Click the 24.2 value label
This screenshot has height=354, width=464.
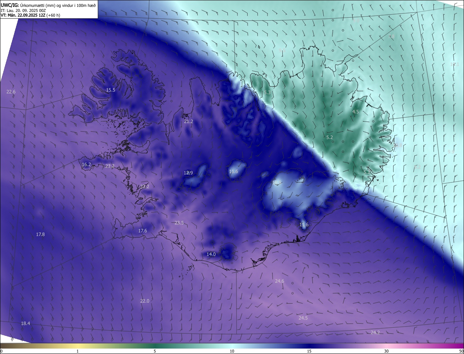[376, 333]
